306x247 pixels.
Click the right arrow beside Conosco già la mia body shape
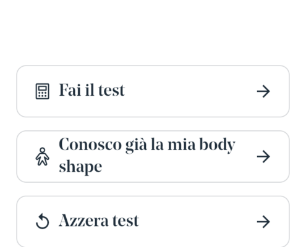click(263, 156)
